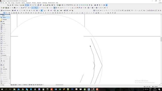Click the Undo arrow in toolbar

(x=17, y=8)
